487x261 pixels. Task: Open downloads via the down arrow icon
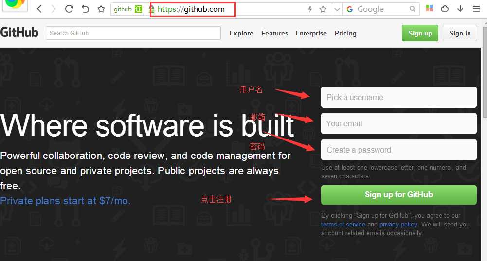[460, 9]
